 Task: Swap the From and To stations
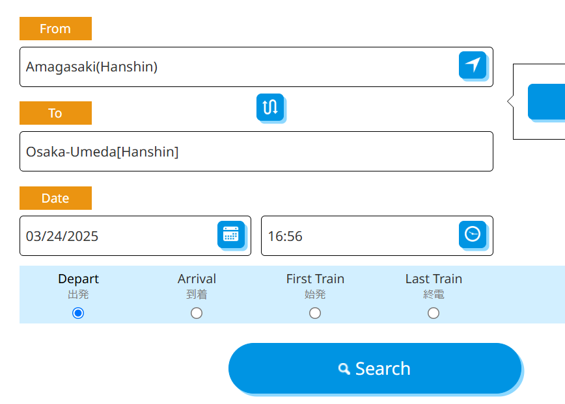click(x=270, y=107)
